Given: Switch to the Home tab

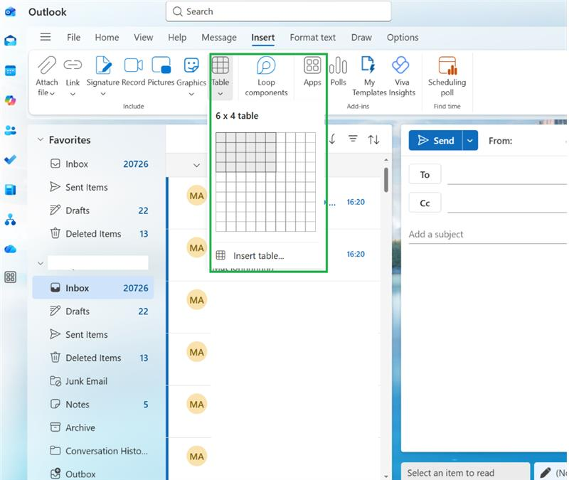Looking at the screenshot, I should [x=107, y=38].
